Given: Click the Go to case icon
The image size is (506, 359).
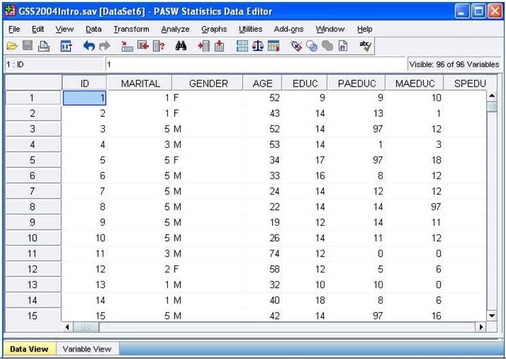Looking at the screenshot, I should [127, 46].
